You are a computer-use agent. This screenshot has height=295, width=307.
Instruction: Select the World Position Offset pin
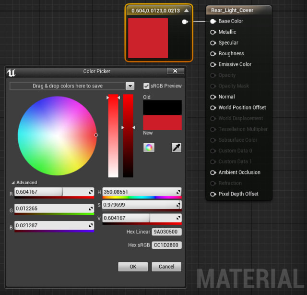(213, 108)
